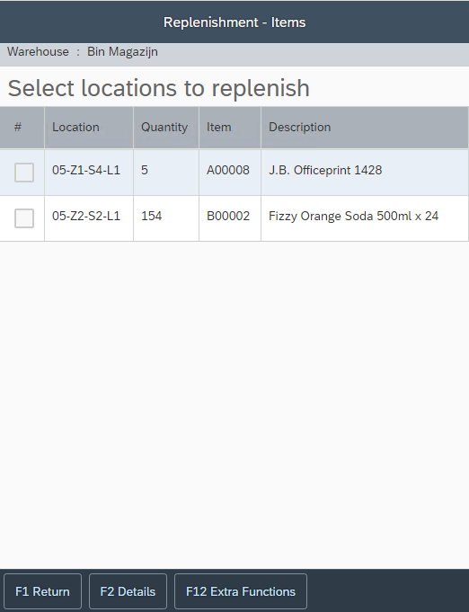The height and width of the screenshot is (612, 469).
Task: Check the box for location 05-Z1-S4-L1
Action: pyautogui.click(x=24, y=173)
